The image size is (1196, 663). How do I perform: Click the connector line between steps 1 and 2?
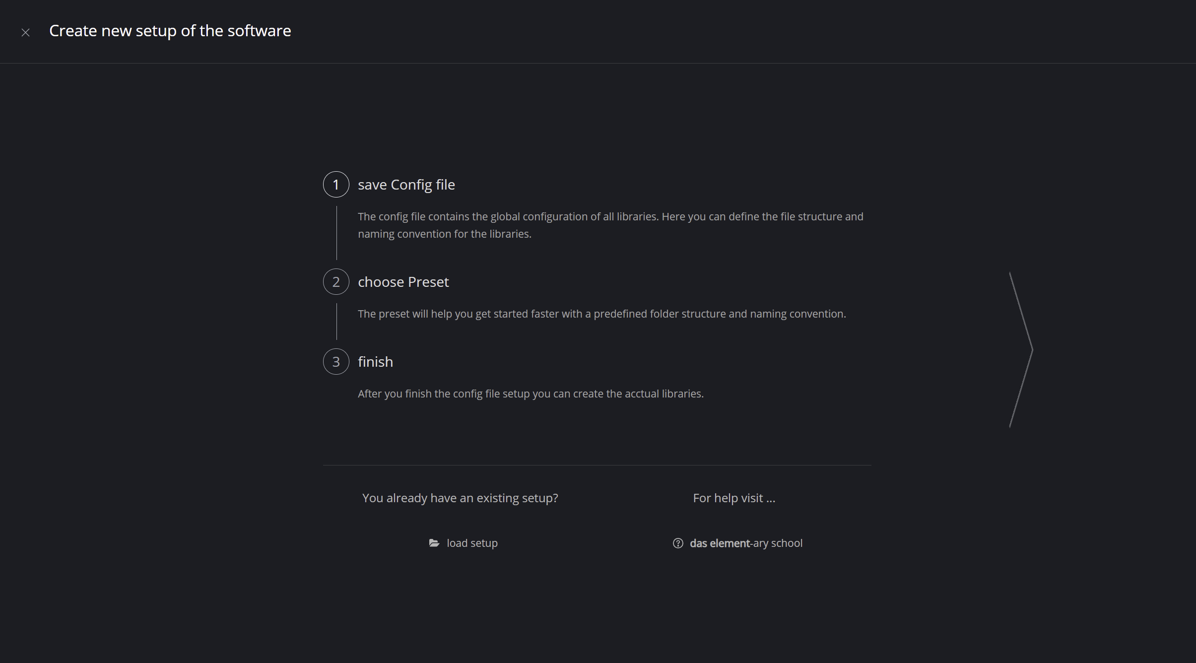click(x=336, y=233)
